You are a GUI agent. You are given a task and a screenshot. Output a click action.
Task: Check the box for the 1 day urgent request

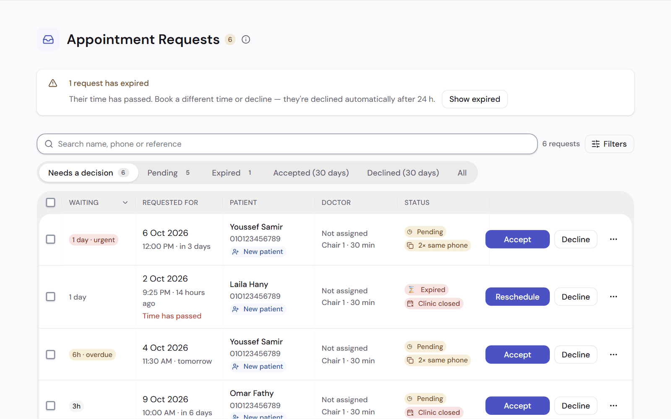51,239
